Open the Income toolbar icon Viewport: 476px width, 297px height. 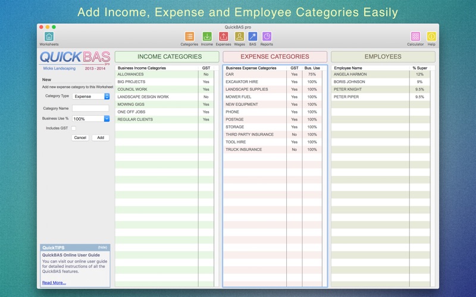207,37
